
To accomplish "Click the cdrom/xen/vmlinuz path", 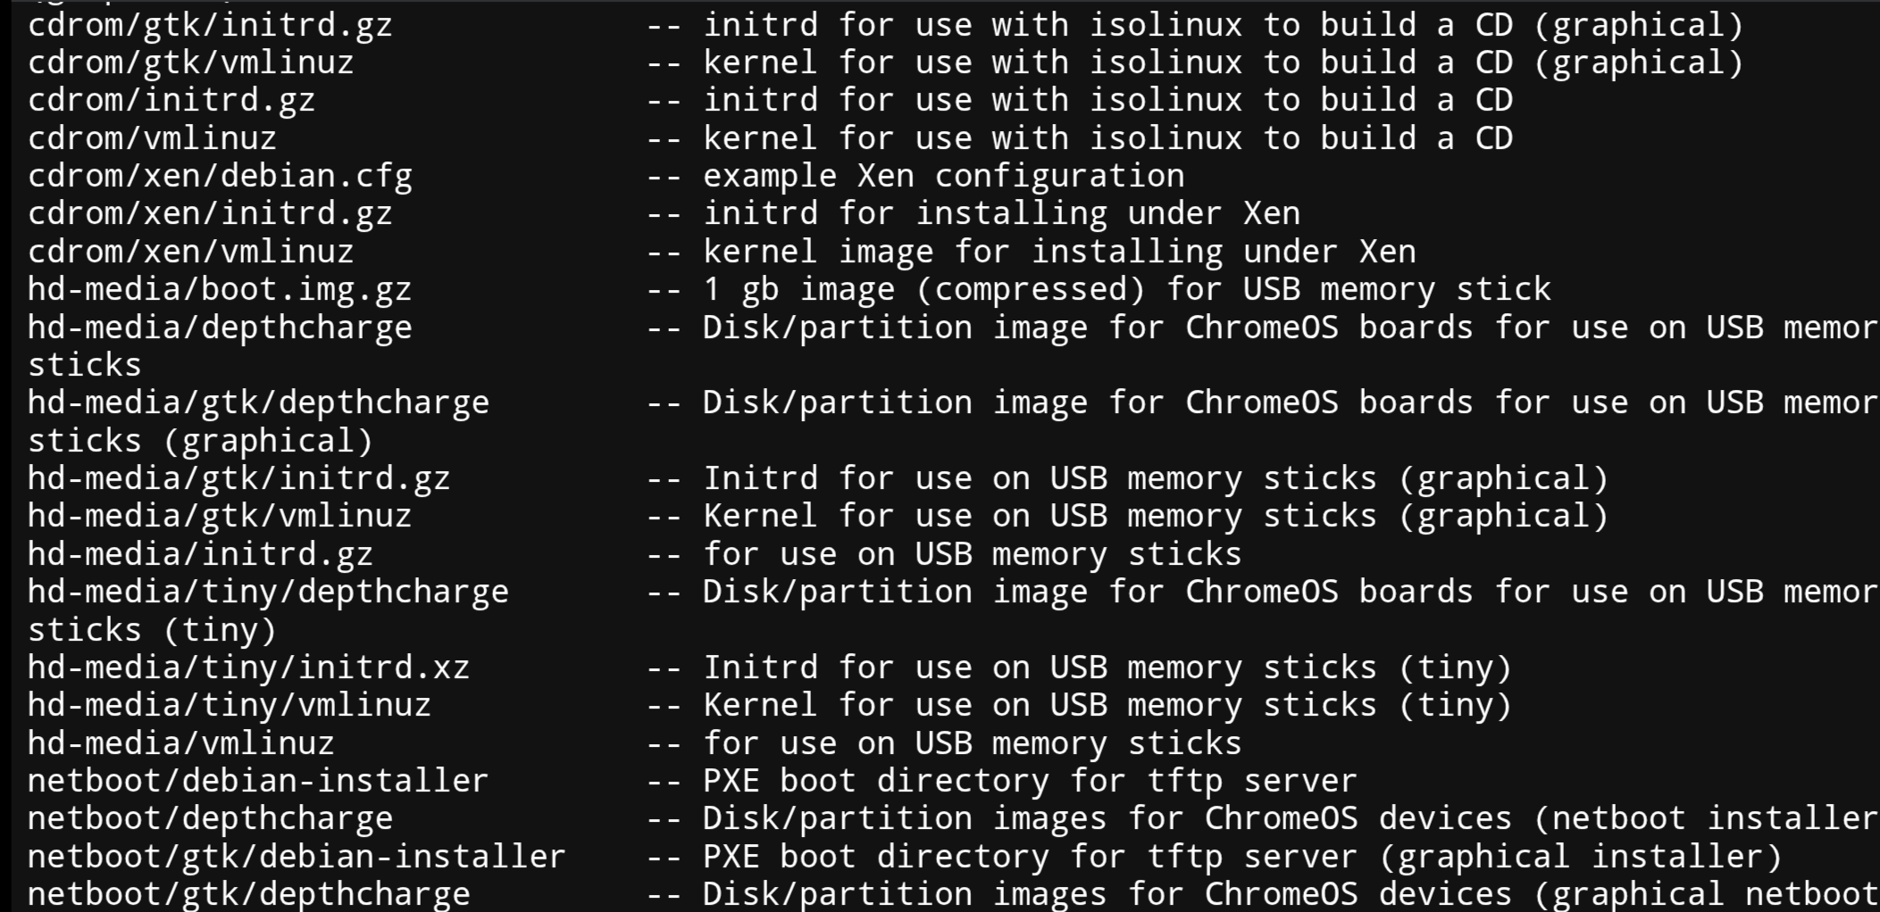I will pyautogui.click(x=190, y=252).
